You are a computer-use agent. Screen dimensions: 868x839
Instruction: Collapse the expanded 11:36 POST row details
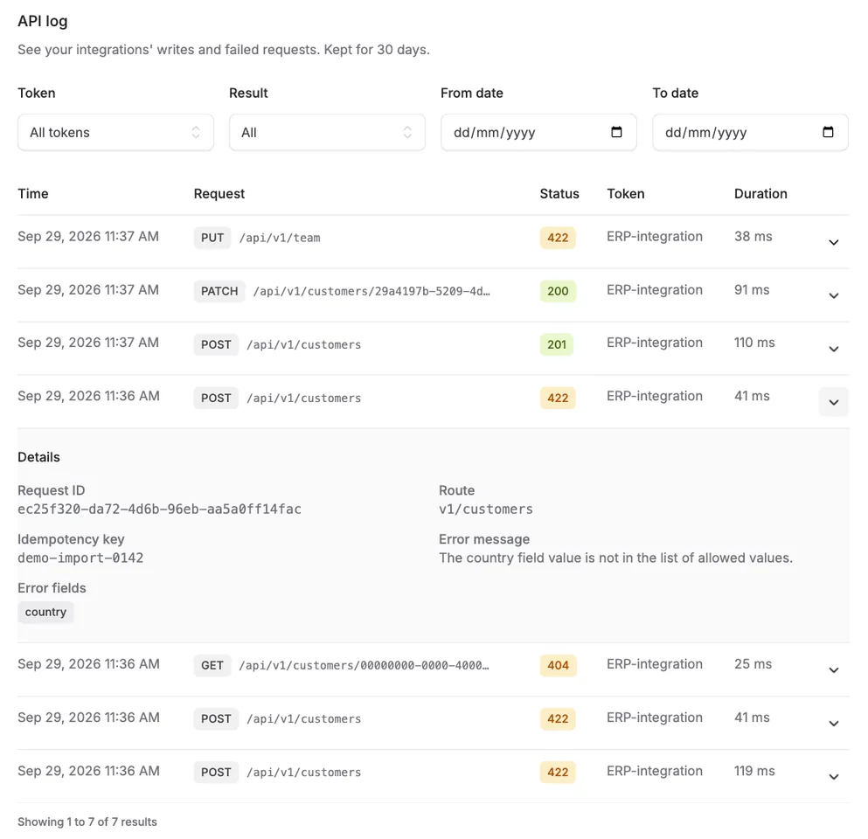click(x=833, y=402)
